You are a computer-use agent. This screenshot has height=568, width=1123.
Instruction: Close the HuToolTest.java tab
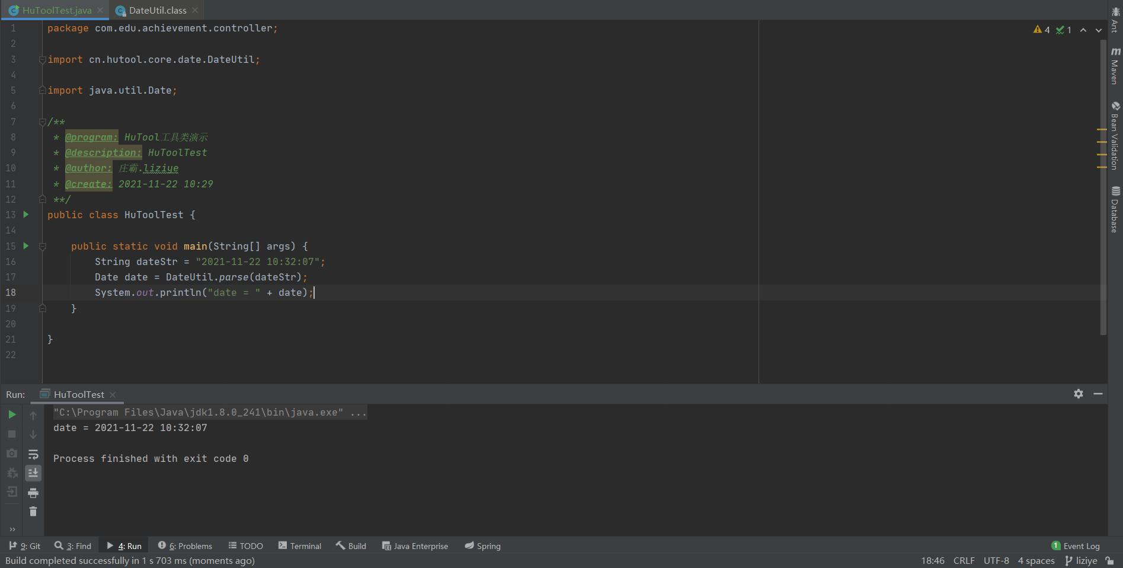click(x=100, y=10)
